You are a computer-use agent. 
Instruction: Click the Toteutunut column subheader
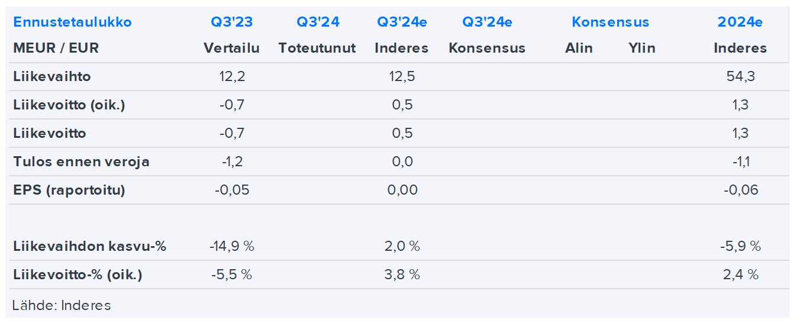point(317,49)
